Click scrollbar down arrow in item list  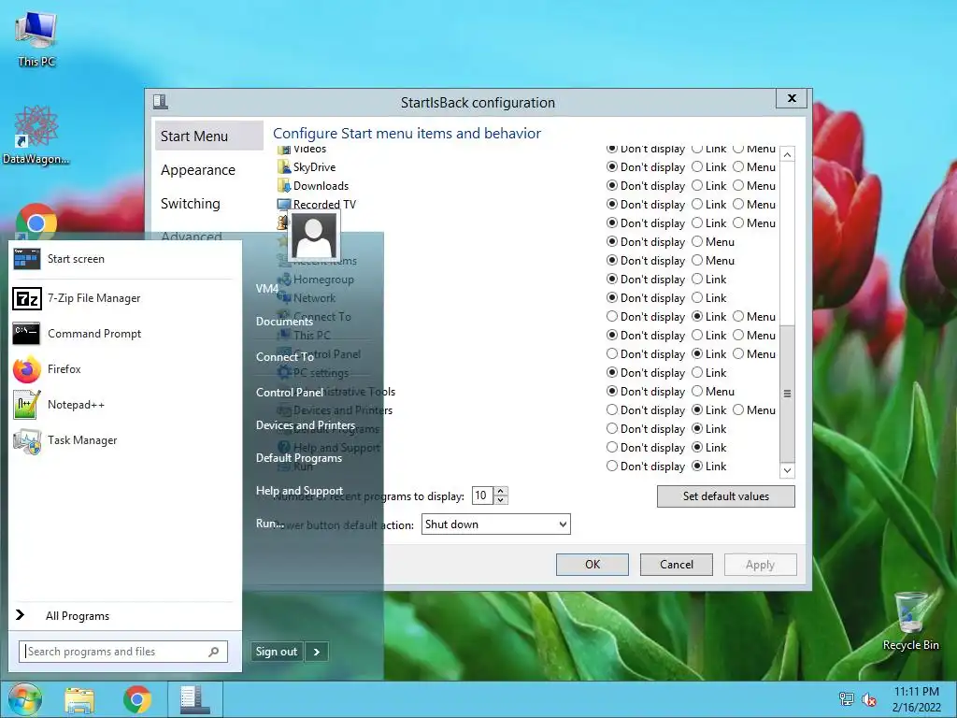coord(787,470)
